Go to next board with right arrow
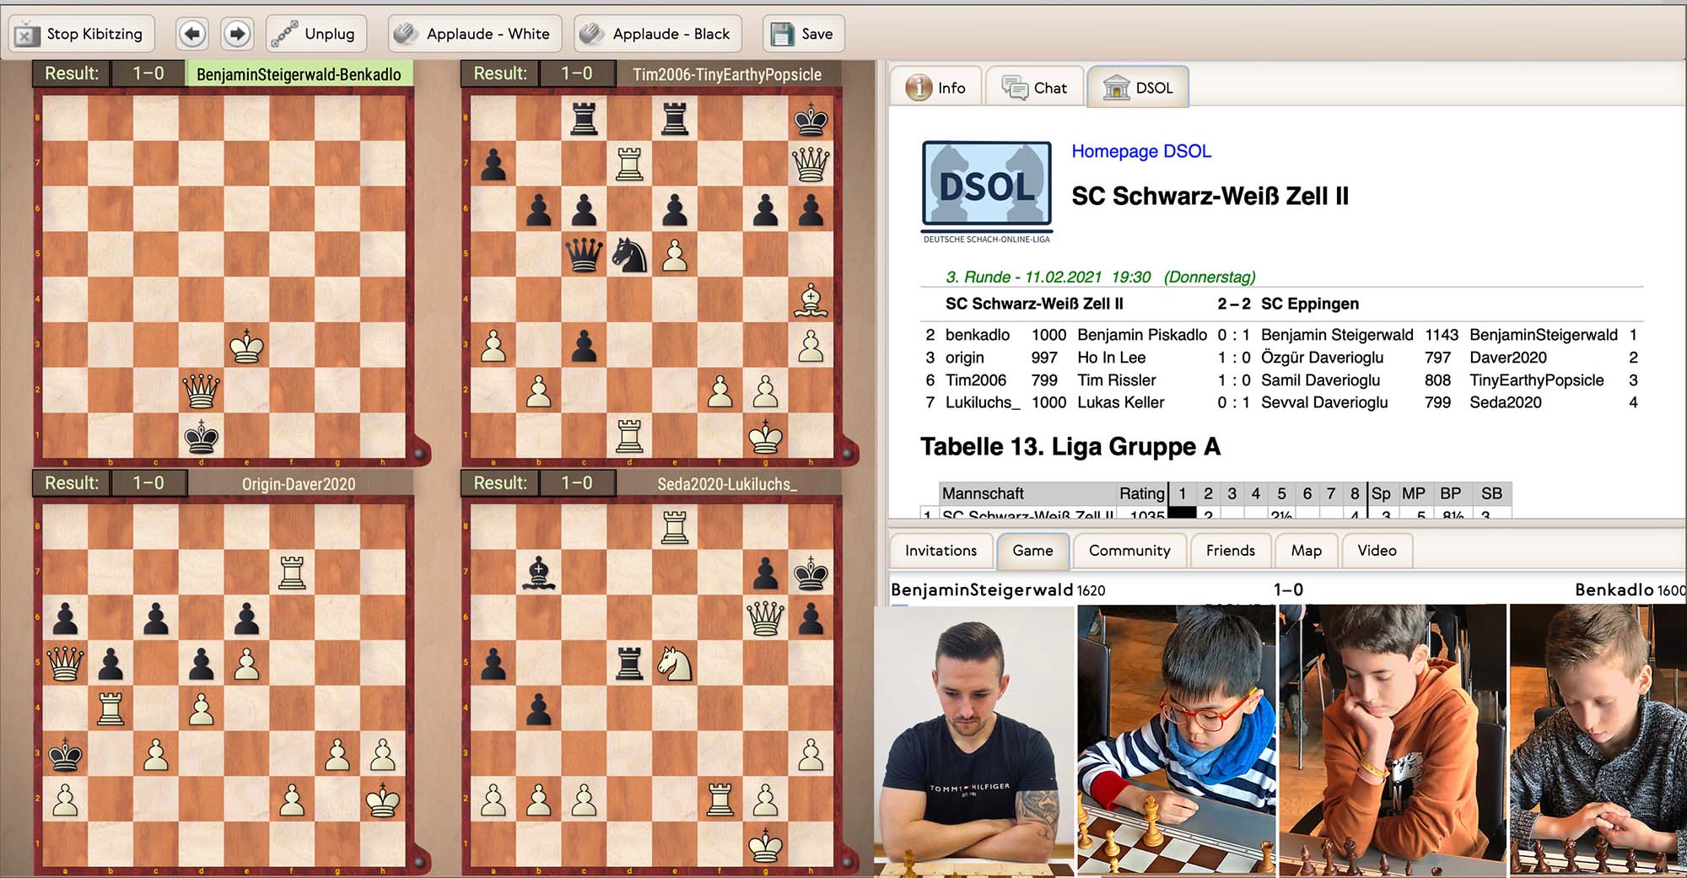Viewport: 1687px width, 878px height. click(x=237, y=34)
